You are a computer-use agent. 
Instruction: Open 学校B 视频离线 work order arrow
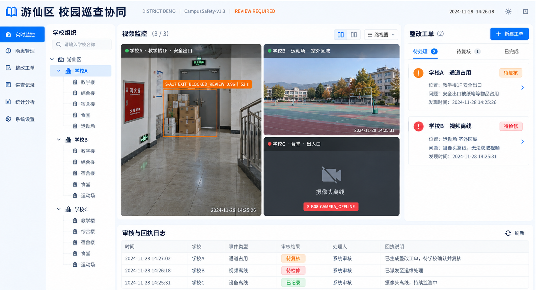[522, 142]
